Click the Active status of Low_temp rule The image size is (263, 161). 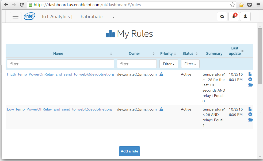click(x=186, y=109)
